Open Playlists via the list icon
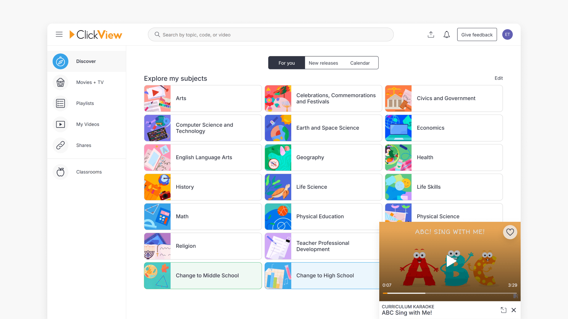Screen dimensions: 568x319 click(60, 103)
